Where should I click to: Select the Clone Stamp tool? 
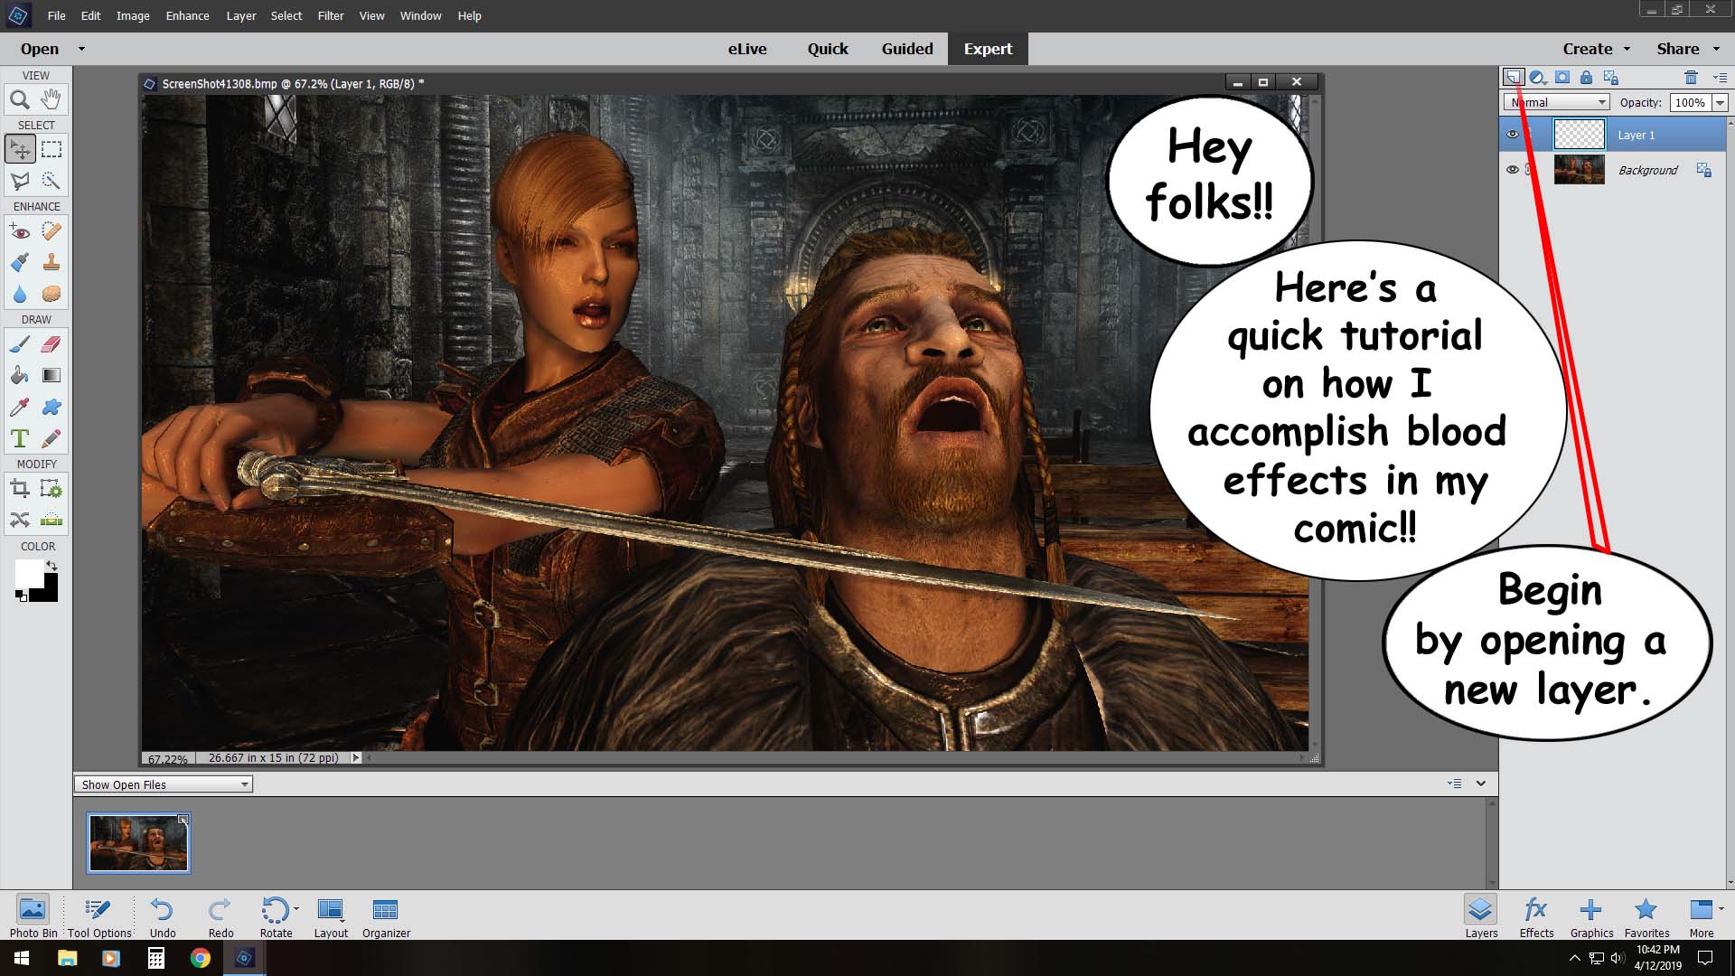52,263
